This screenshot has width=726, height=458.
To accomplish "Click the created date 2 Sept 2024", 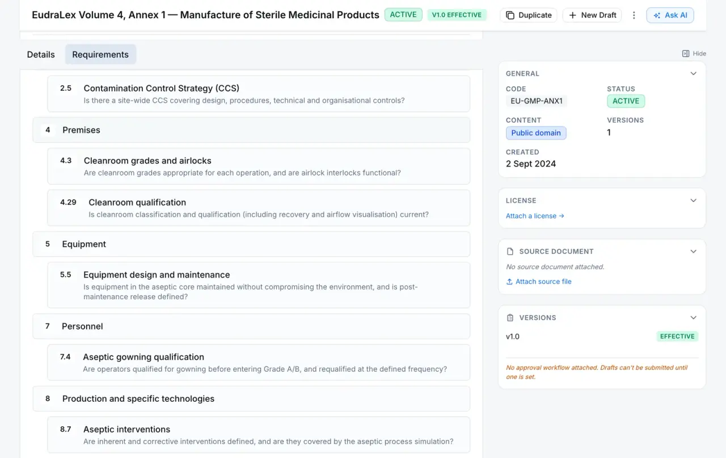I will point(531,164).
